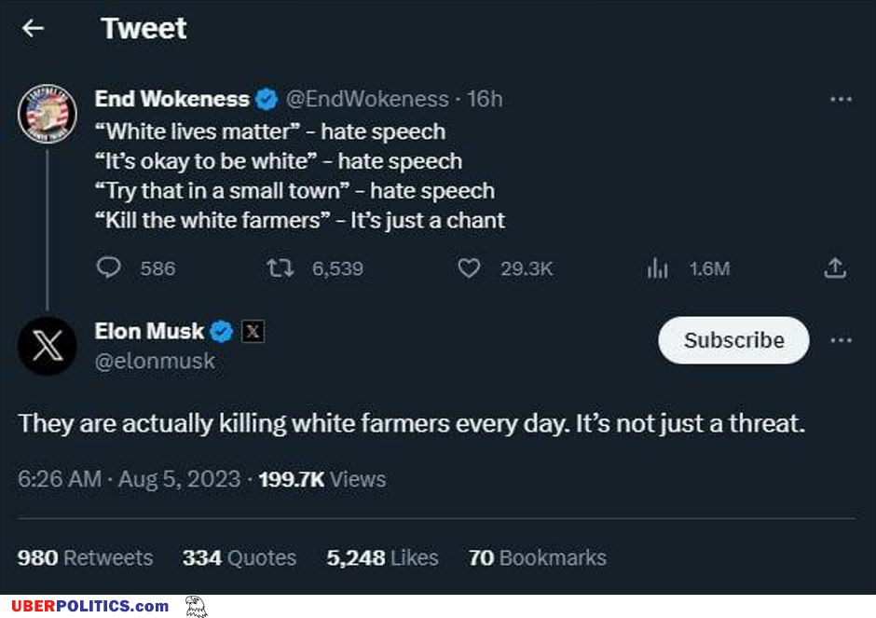The width and height of the screenshot is (876, 618).
Task: Open the X logo avatar of Elon Musk
Action: click(48, 345)
